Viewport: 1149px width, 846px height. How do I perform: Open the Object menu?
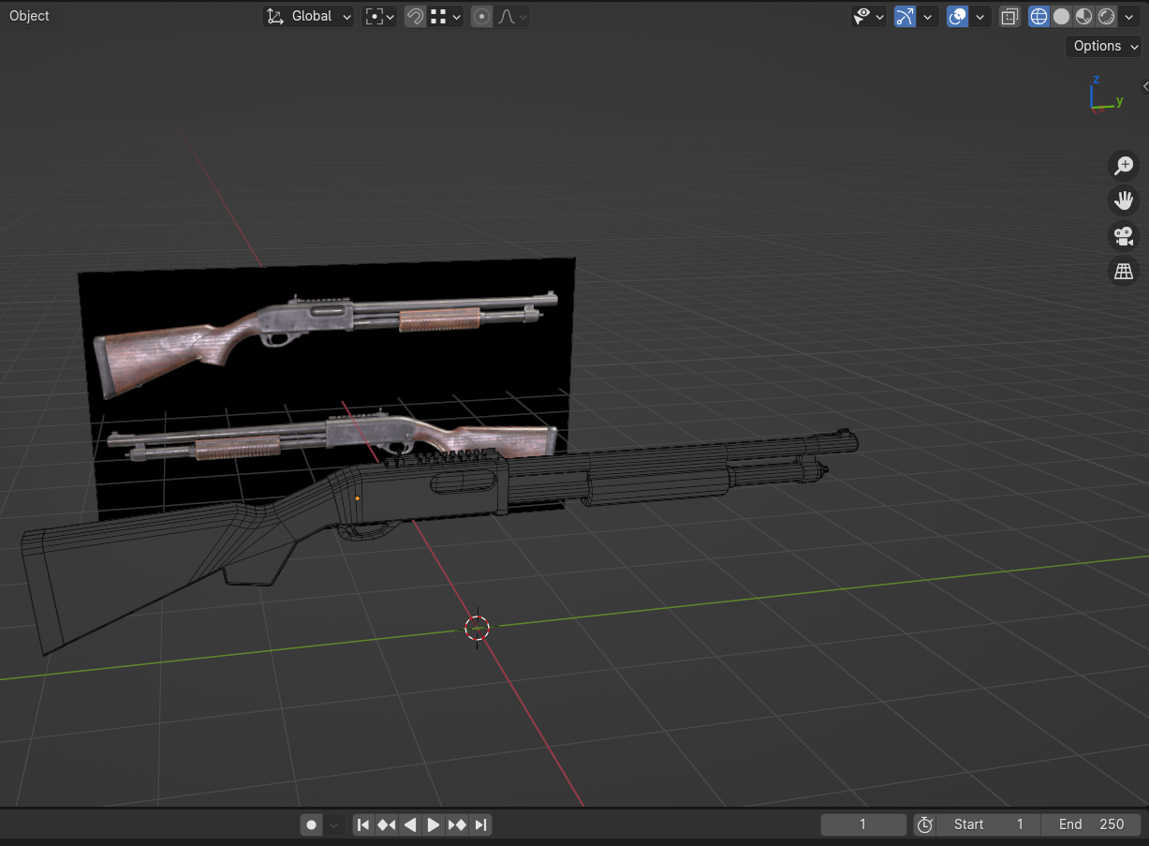point(29,16)
